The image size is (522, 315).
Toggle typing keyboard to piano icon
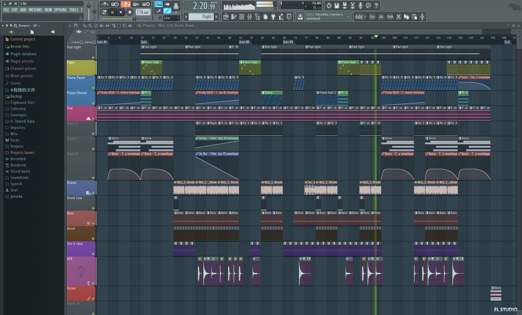[x=159, y=4]
